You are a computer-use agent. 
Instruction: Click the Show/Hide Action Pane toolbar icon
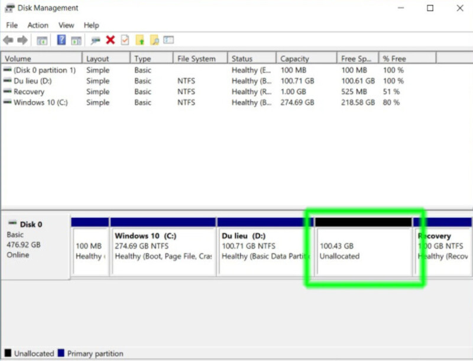click(76, 40)
